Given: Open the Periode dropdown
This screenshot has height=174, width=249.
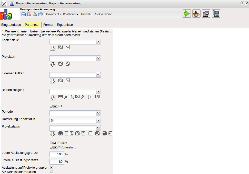Looking at the screenshot, I should 98,113.
